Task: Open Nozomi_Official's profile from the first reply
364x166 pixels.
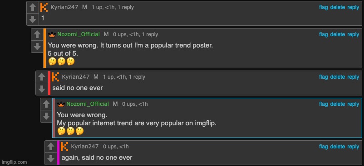Action: (x=79, y=34)
